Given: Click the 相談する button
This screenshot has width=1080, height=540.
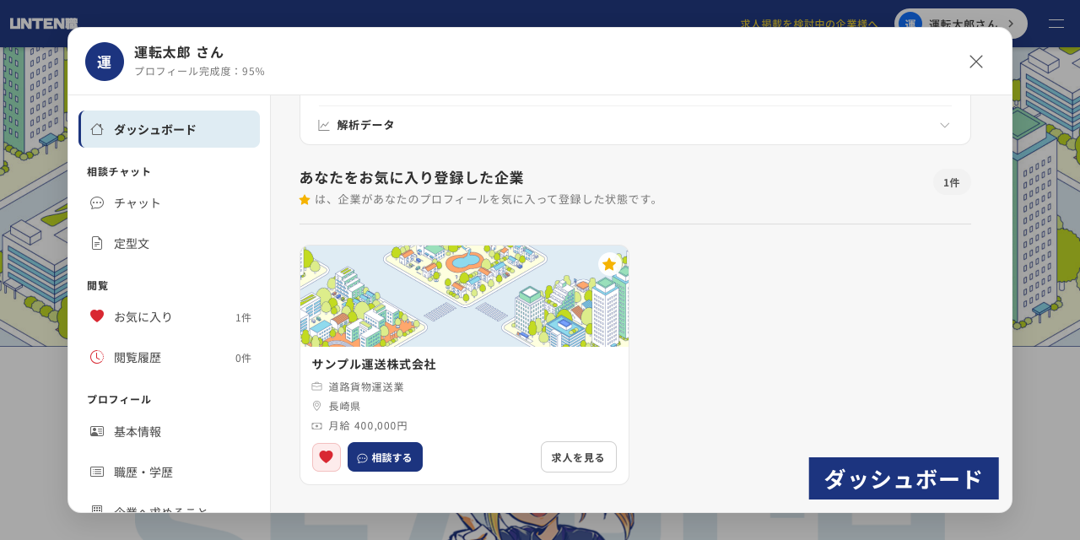Looking at the screenshot, I should (x=385, y=457).
